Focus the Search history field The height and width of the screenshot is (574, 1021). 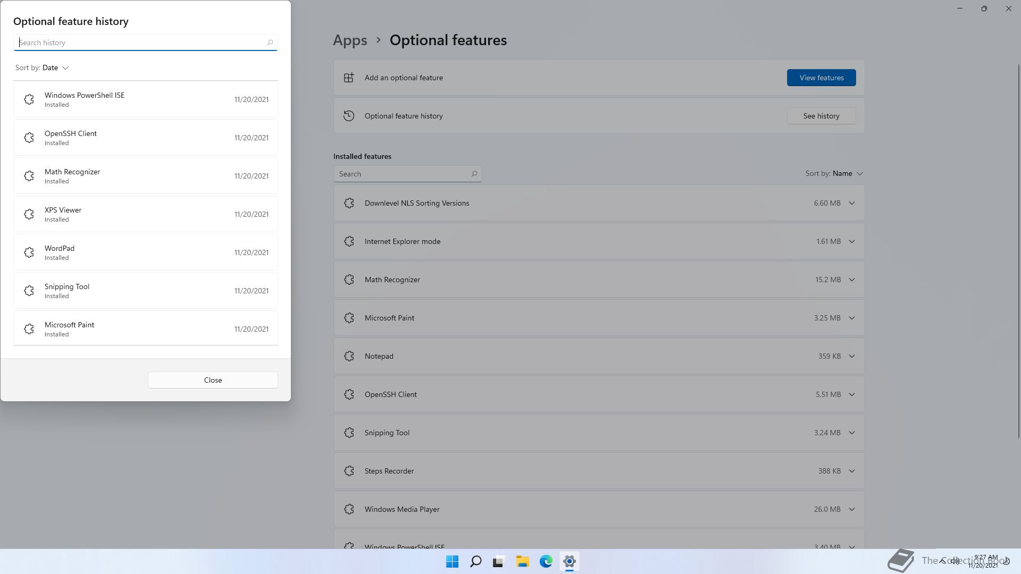click(145, 43)
